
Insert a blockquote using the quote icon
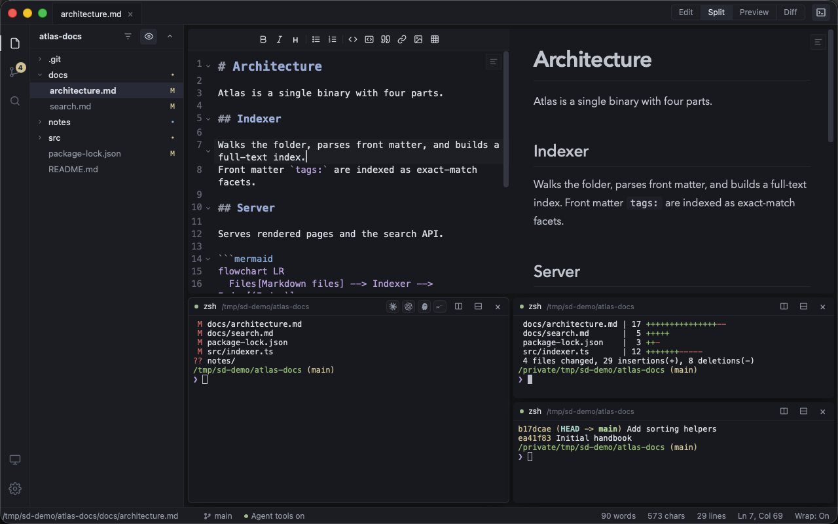click(386, 39)
